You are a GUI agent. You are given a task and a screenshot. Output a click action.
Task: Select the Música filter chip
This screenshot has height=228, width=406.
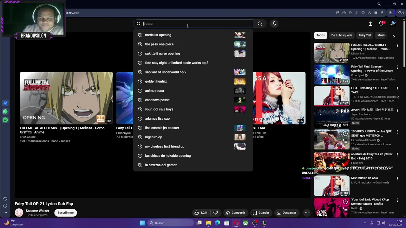tap(382, 35)
